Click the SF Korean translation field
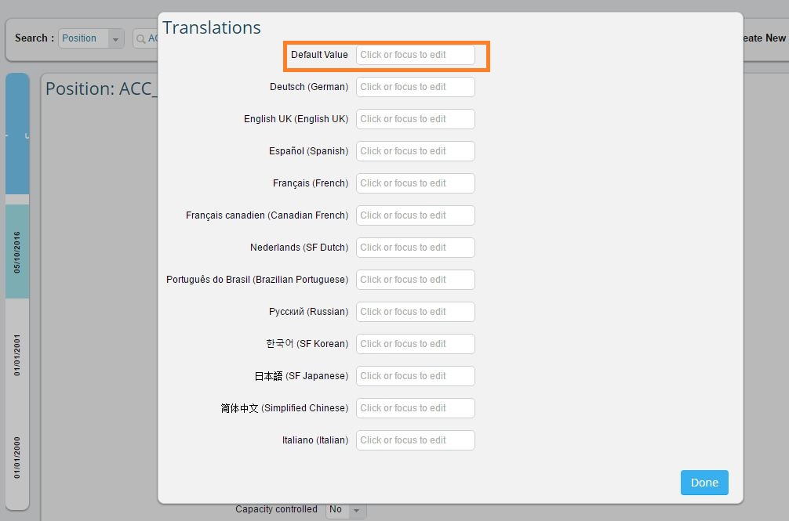789x521 pixels. click(x=415, y=344)
